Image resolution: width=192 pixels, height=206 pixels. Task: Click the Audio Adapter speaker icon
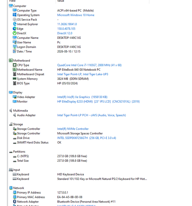point(14,115)
